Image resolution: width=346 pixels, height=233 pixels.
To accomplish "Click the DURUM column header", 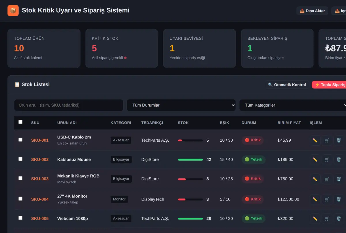I will coord(249,123).
